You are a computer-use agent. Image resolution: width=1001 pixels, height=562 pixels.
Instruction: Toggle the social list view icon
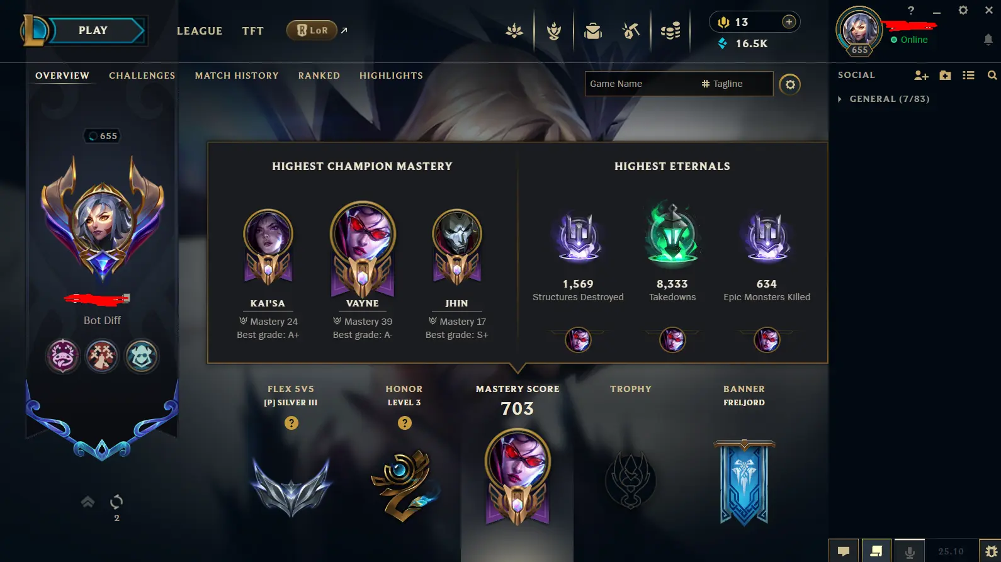(x=968, y=76)
